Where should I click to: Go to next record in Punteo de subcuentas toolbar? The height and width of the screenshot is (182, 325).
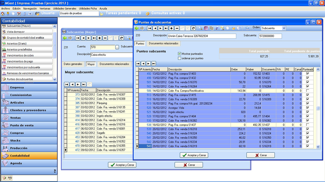[x=160, y=28]
